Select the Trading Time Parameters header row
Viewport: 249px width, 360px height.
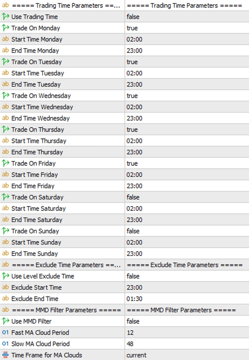[x=62, y=5]
